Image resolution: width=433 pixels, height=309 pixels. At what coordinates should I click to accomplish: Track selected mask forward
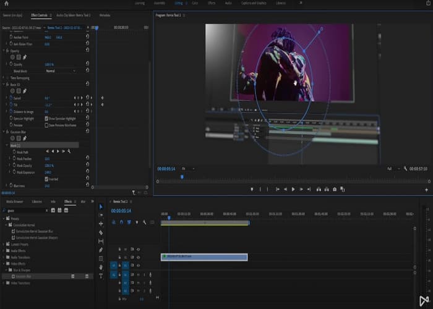(58, 151)
